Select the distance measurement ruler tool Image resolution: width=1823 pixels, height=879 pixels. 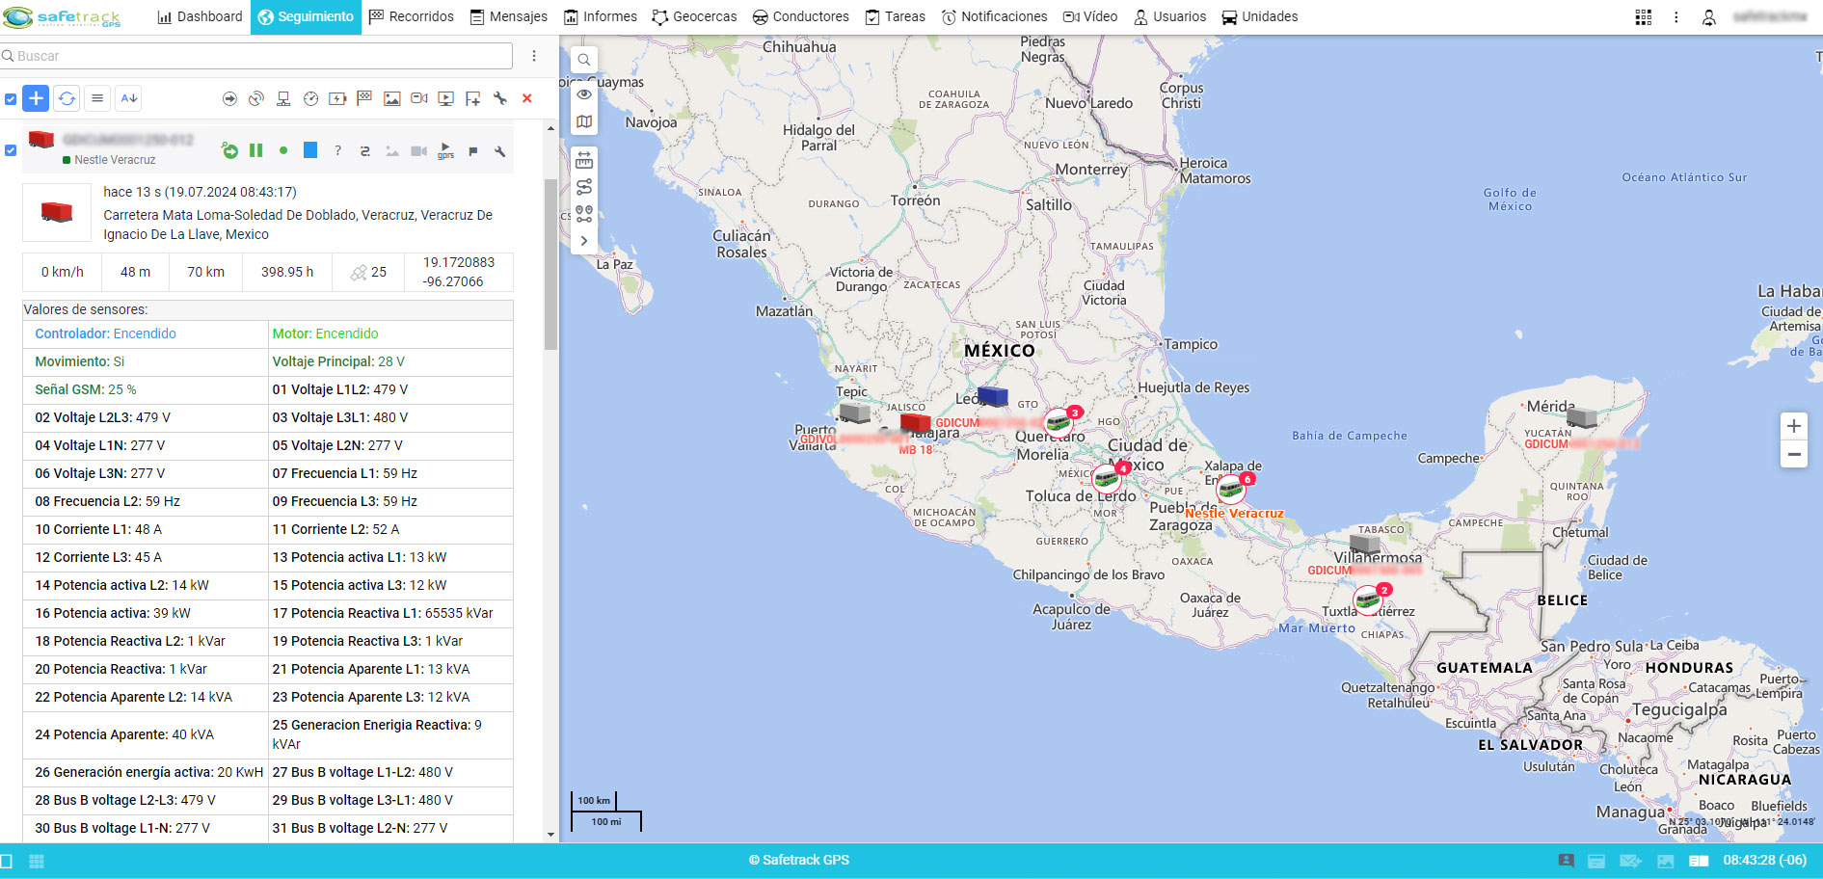(584, 160)
